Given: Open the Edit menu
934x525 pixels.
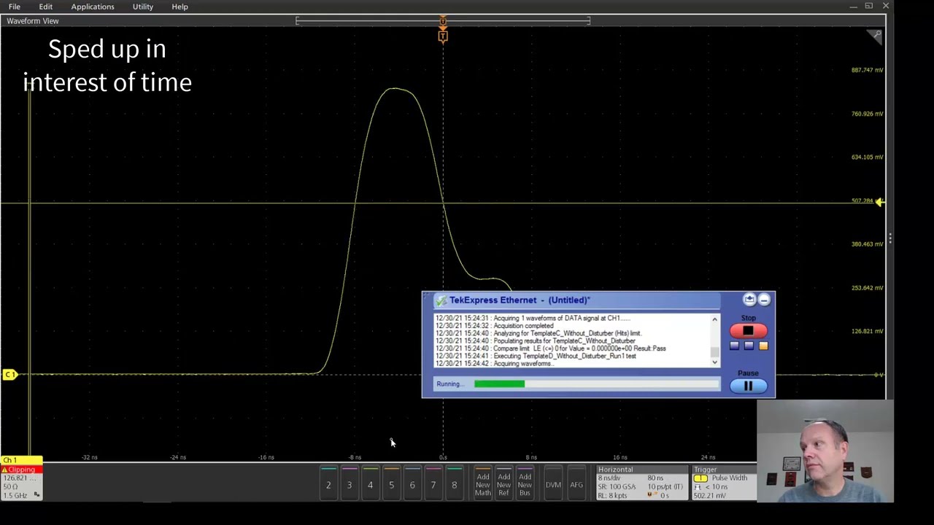Looking at the screenshot, I should [x=45, y=7].
